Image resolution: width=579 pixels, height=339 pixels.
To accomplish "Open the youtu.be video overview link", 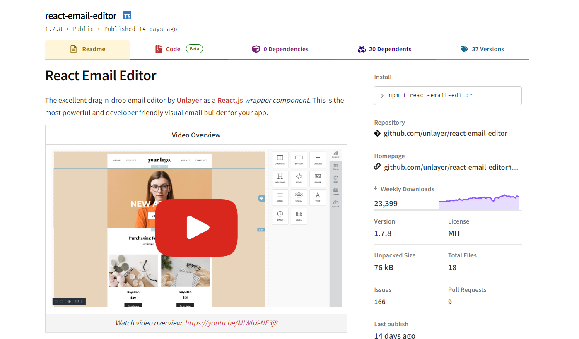I will coord(231,323).
